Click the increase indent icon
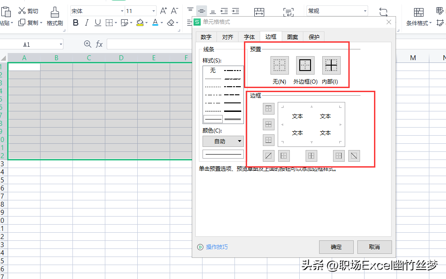 [235, 11]
